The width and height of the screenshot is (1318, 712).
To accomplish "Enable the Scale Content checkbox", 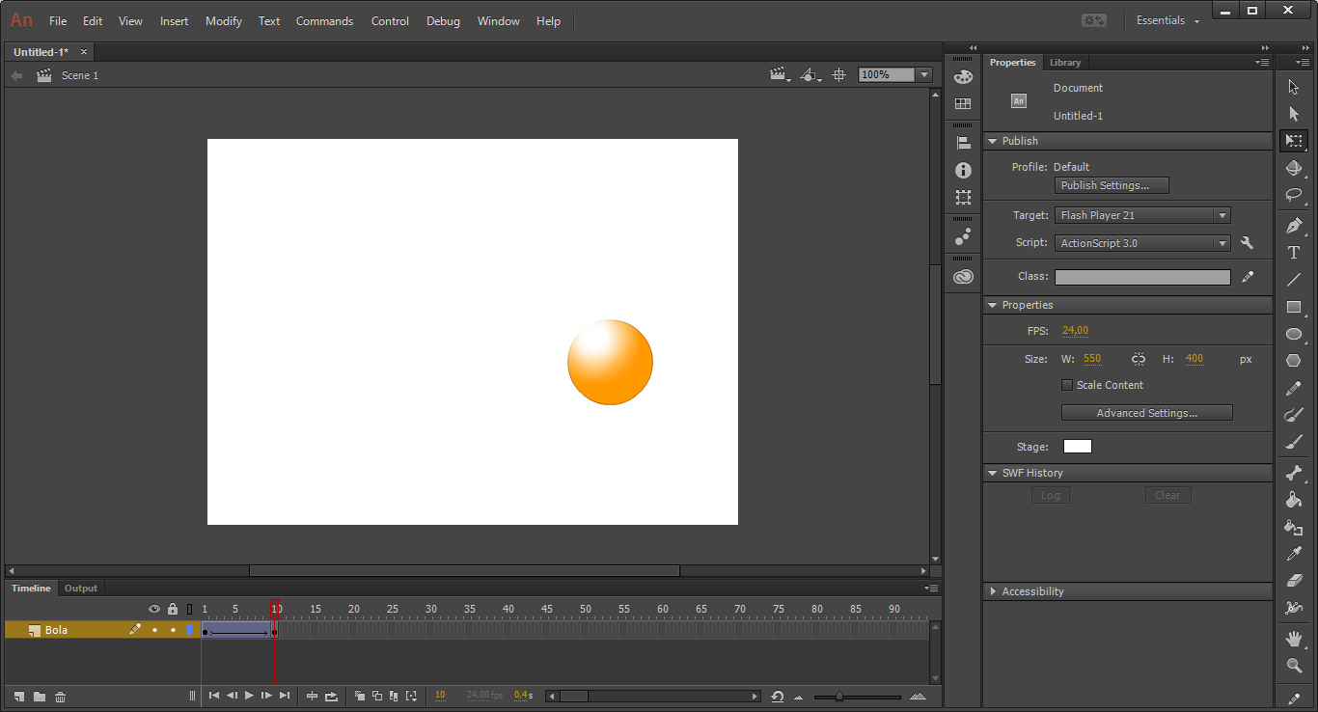I will point(1067,385).
